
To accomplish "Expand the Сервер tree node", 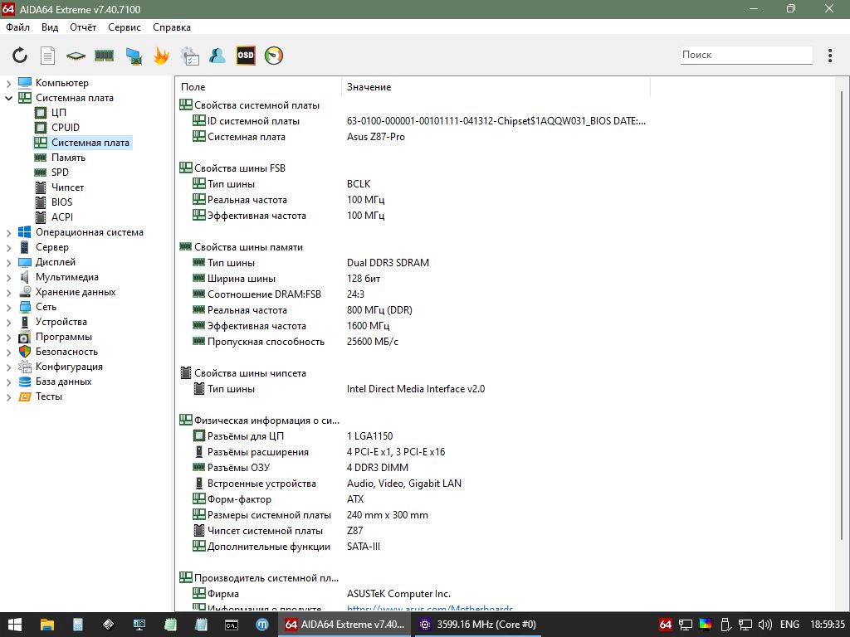I will (8, 247).
